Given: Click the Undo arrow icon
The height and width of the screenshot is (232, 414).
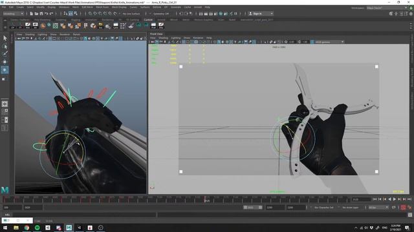Looking at the screenshot, I should pyautogui.click(x=46, y=14).
